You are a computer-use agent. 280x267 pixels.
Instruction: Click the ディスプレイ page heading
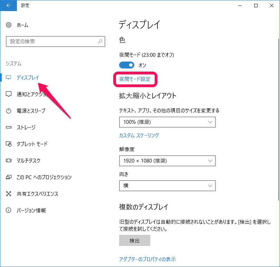coord(139,25)
